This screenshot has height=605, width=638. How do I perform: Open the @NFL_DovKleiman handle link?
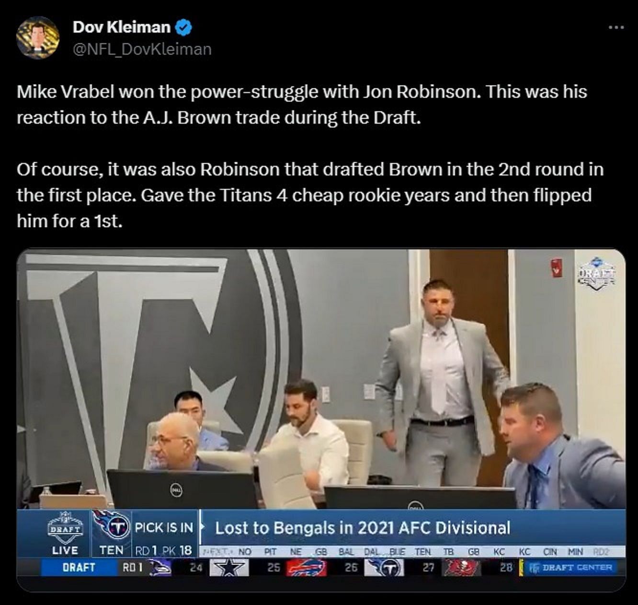142,49
